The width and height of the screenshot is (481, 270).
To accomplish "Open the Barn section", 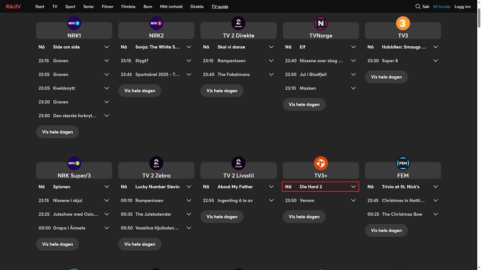I will tap(148, 7).
